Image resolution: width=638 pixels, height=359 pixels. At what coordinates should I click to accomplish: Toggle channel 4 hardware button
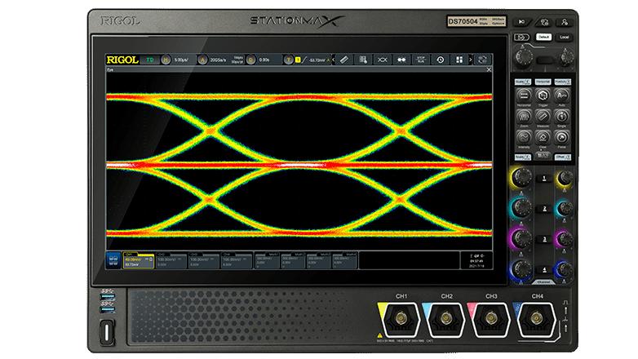click(x=544, y=269)
